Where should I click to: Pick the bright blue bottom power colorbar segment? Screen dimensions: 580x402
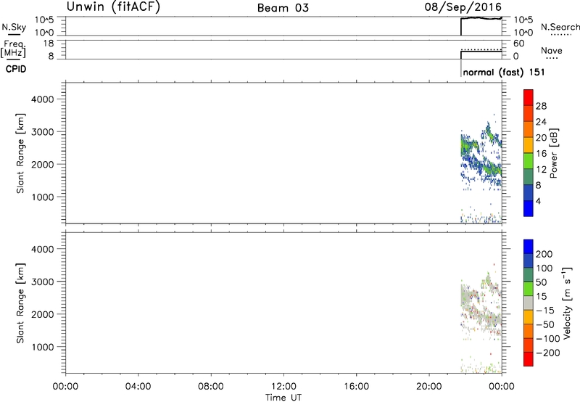pyautogui.click(x=529, y=208)
